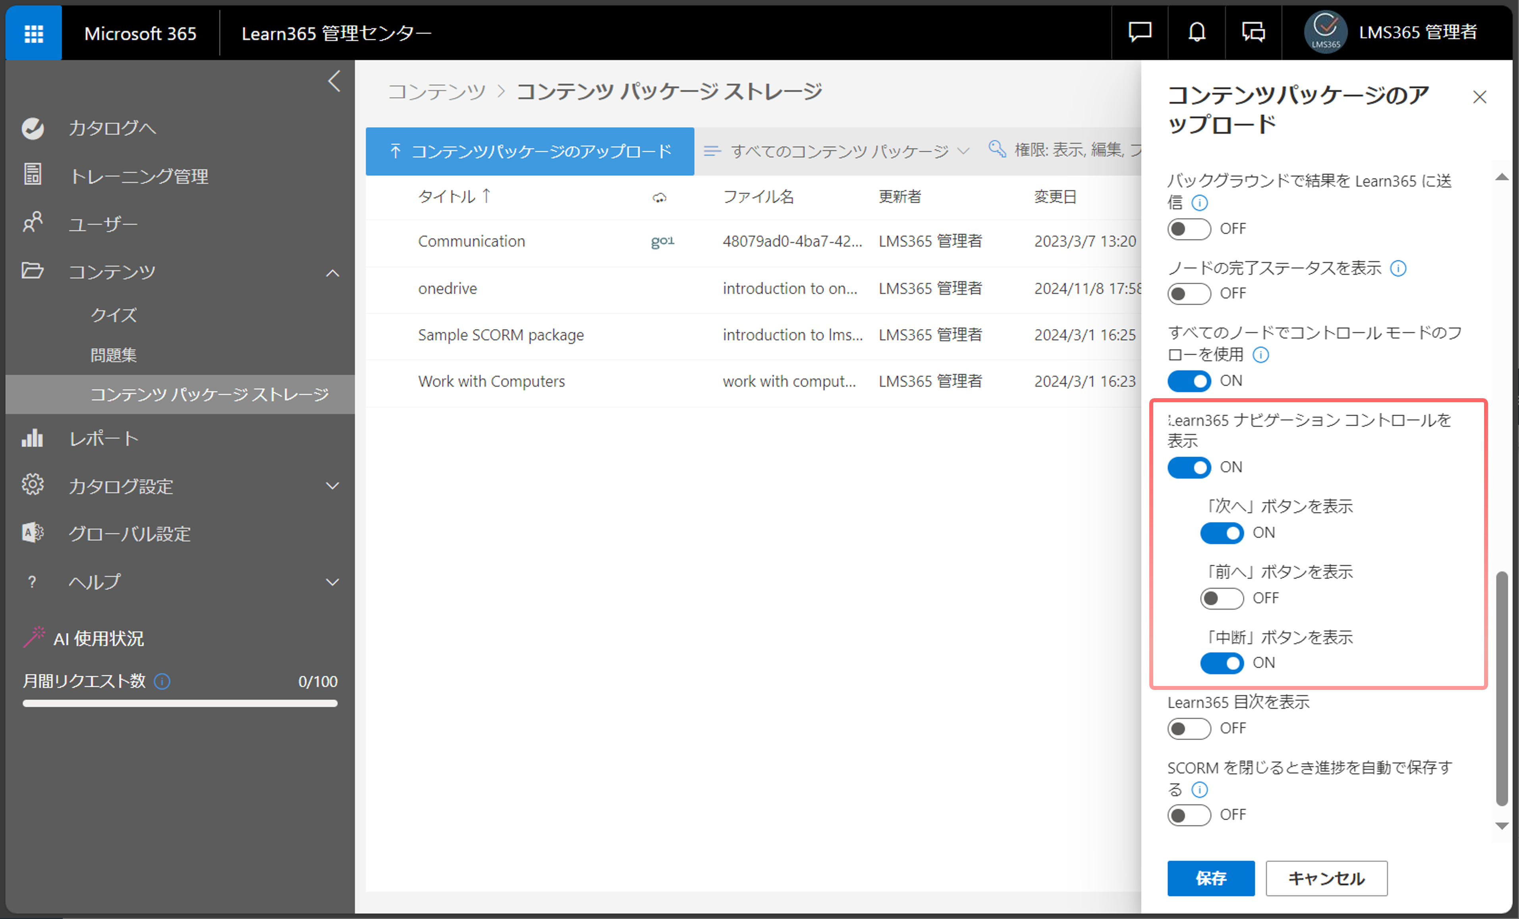The height and width of the screenshot is (919, 1519).
Task: Click the 月間リクエスト数 progress bar
Action: (x=180, y=703)
